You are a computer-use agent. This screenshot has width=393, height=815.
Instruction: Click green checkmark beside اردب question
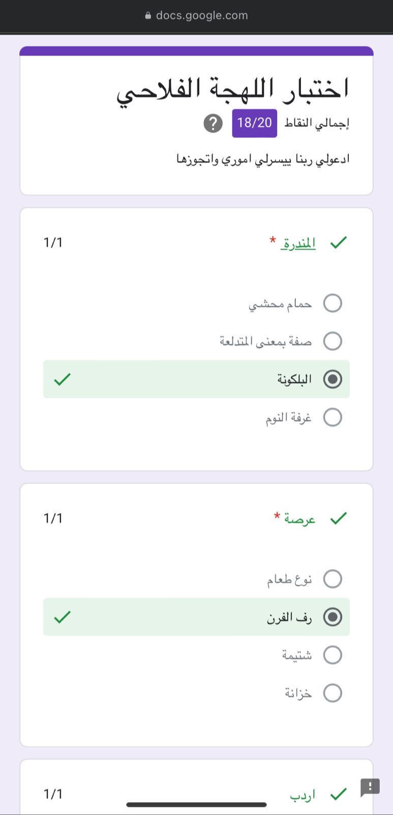click(x=339, y=794)
